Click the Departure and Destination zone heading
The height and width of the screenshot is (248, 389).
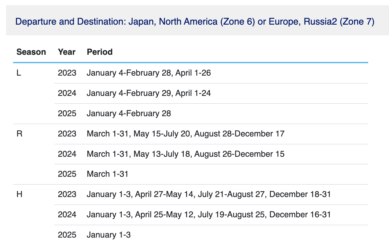195,22
